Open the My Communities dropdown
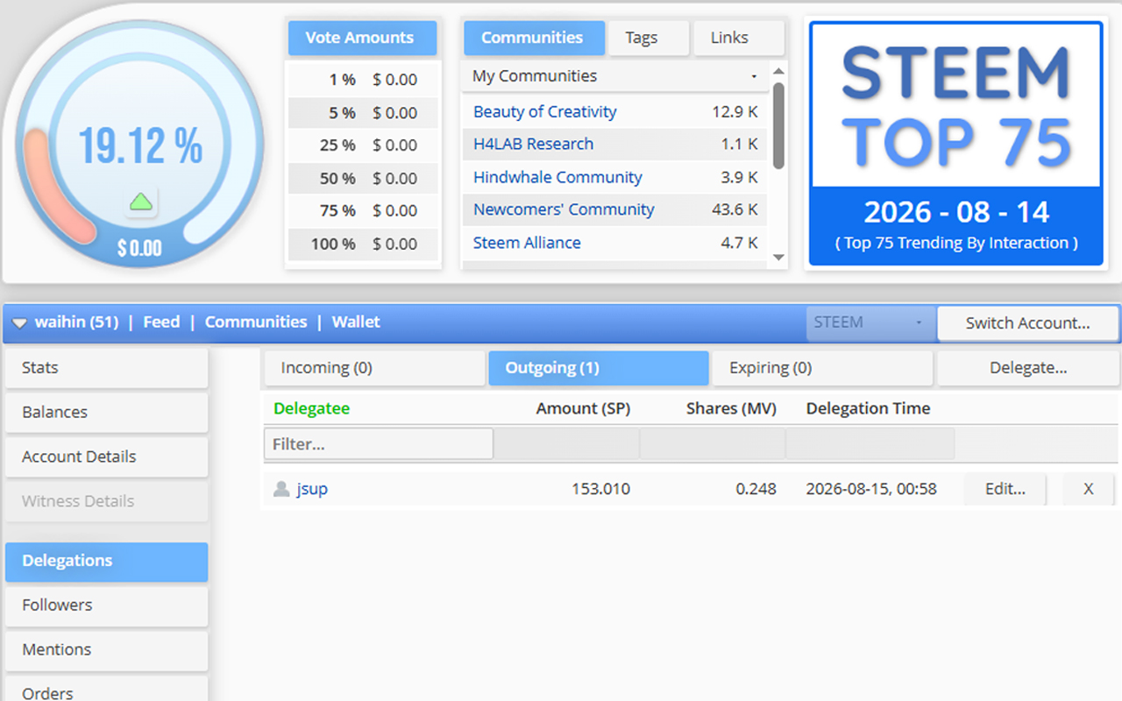Screen dimensions: 1122x701 [615, 76]
